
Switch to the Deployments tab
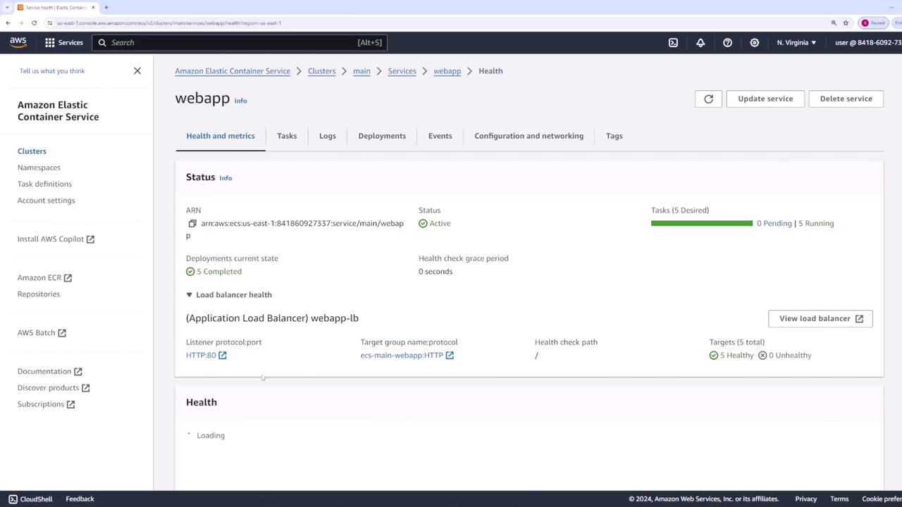click(382, 136)
